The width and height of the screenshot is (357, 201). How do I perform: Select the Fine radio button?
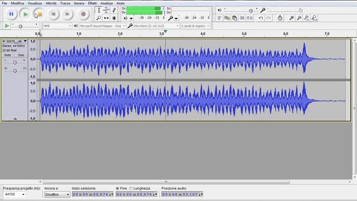118,189
